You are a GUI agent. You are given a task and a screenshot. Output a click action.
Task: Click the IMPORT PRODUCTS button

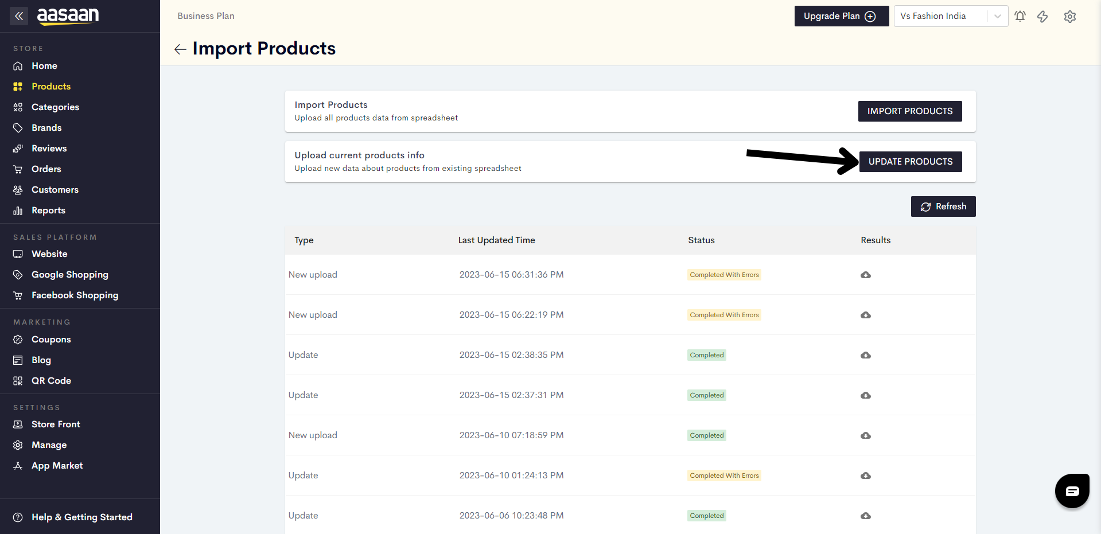point(910,111)
